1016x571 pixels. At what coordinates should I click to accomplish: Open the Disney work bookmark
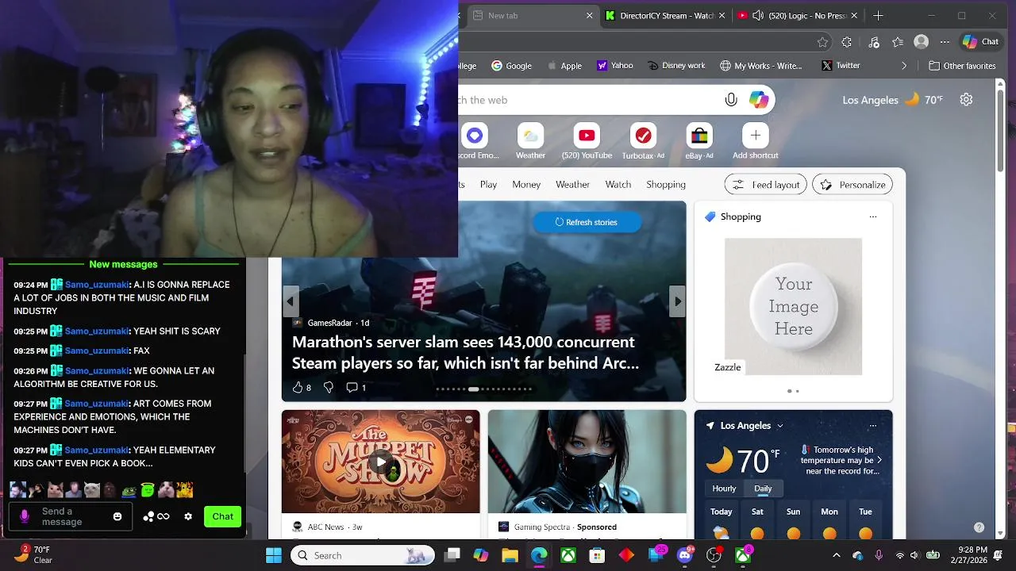(x=676, y=66)
